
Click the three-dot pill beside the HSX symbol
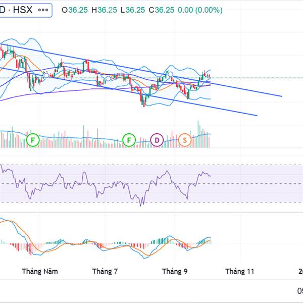pos(44,10)
